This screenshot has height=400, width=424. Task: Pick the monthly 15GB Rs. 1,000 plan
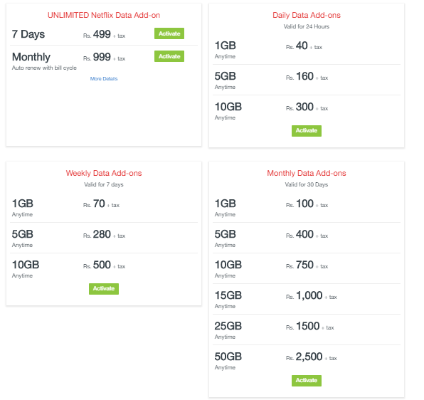coord(307,299)
